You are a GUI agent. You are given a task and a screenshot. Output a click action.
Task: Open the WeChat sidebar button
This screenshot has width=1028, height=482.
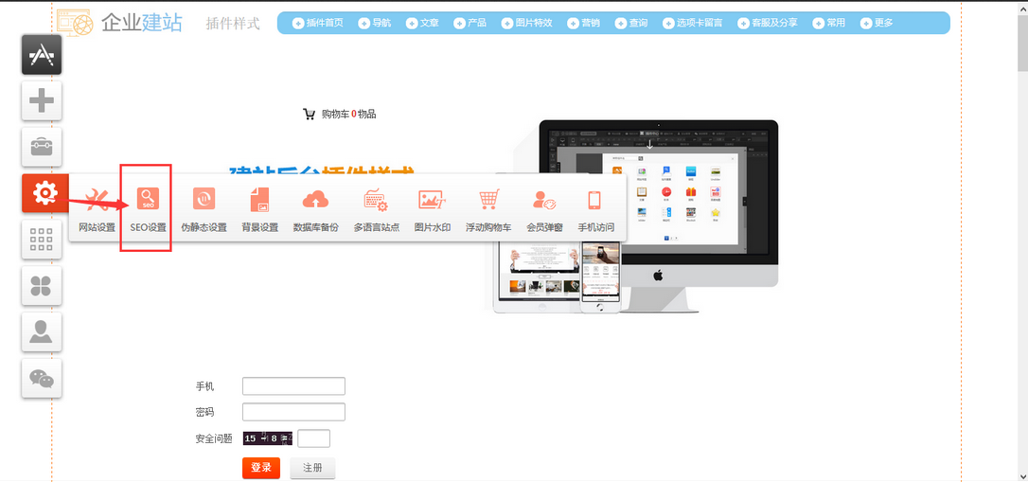42,379
